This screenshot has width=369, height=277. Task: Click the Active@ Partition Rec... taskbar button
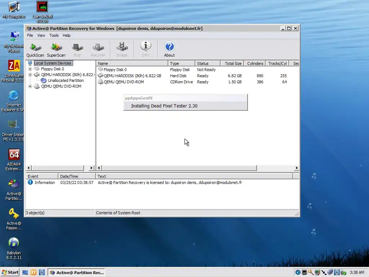pos(76,273)
